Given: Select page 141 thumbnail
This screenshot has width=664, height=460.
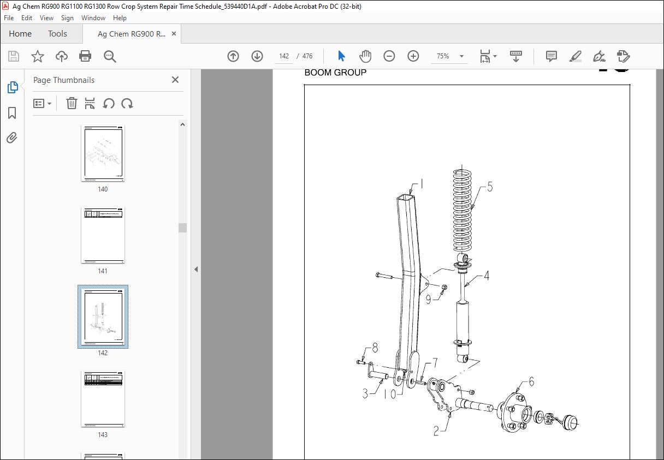Looking at the screenshot, I should pyautogui.click(x=103, y=235).
